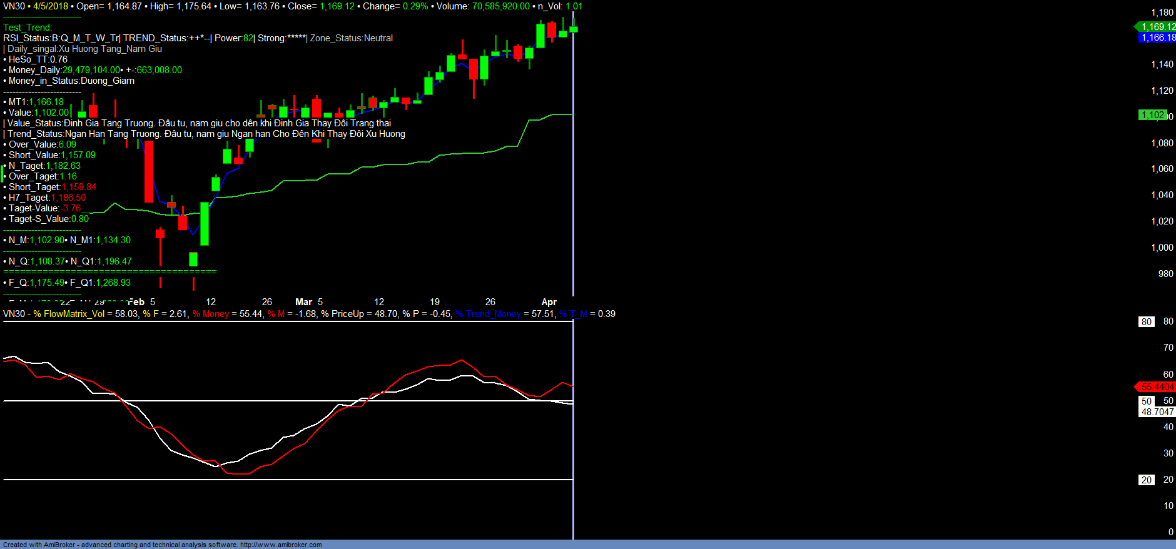Click the tall red candle in early February
Screen dimensions: 1176x549
[x=149, y=171]
